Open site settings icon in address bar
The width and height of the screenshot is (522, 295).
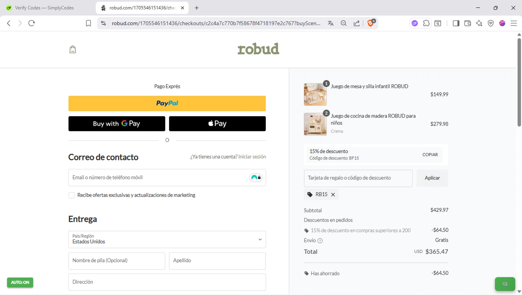tap(103, 23)
